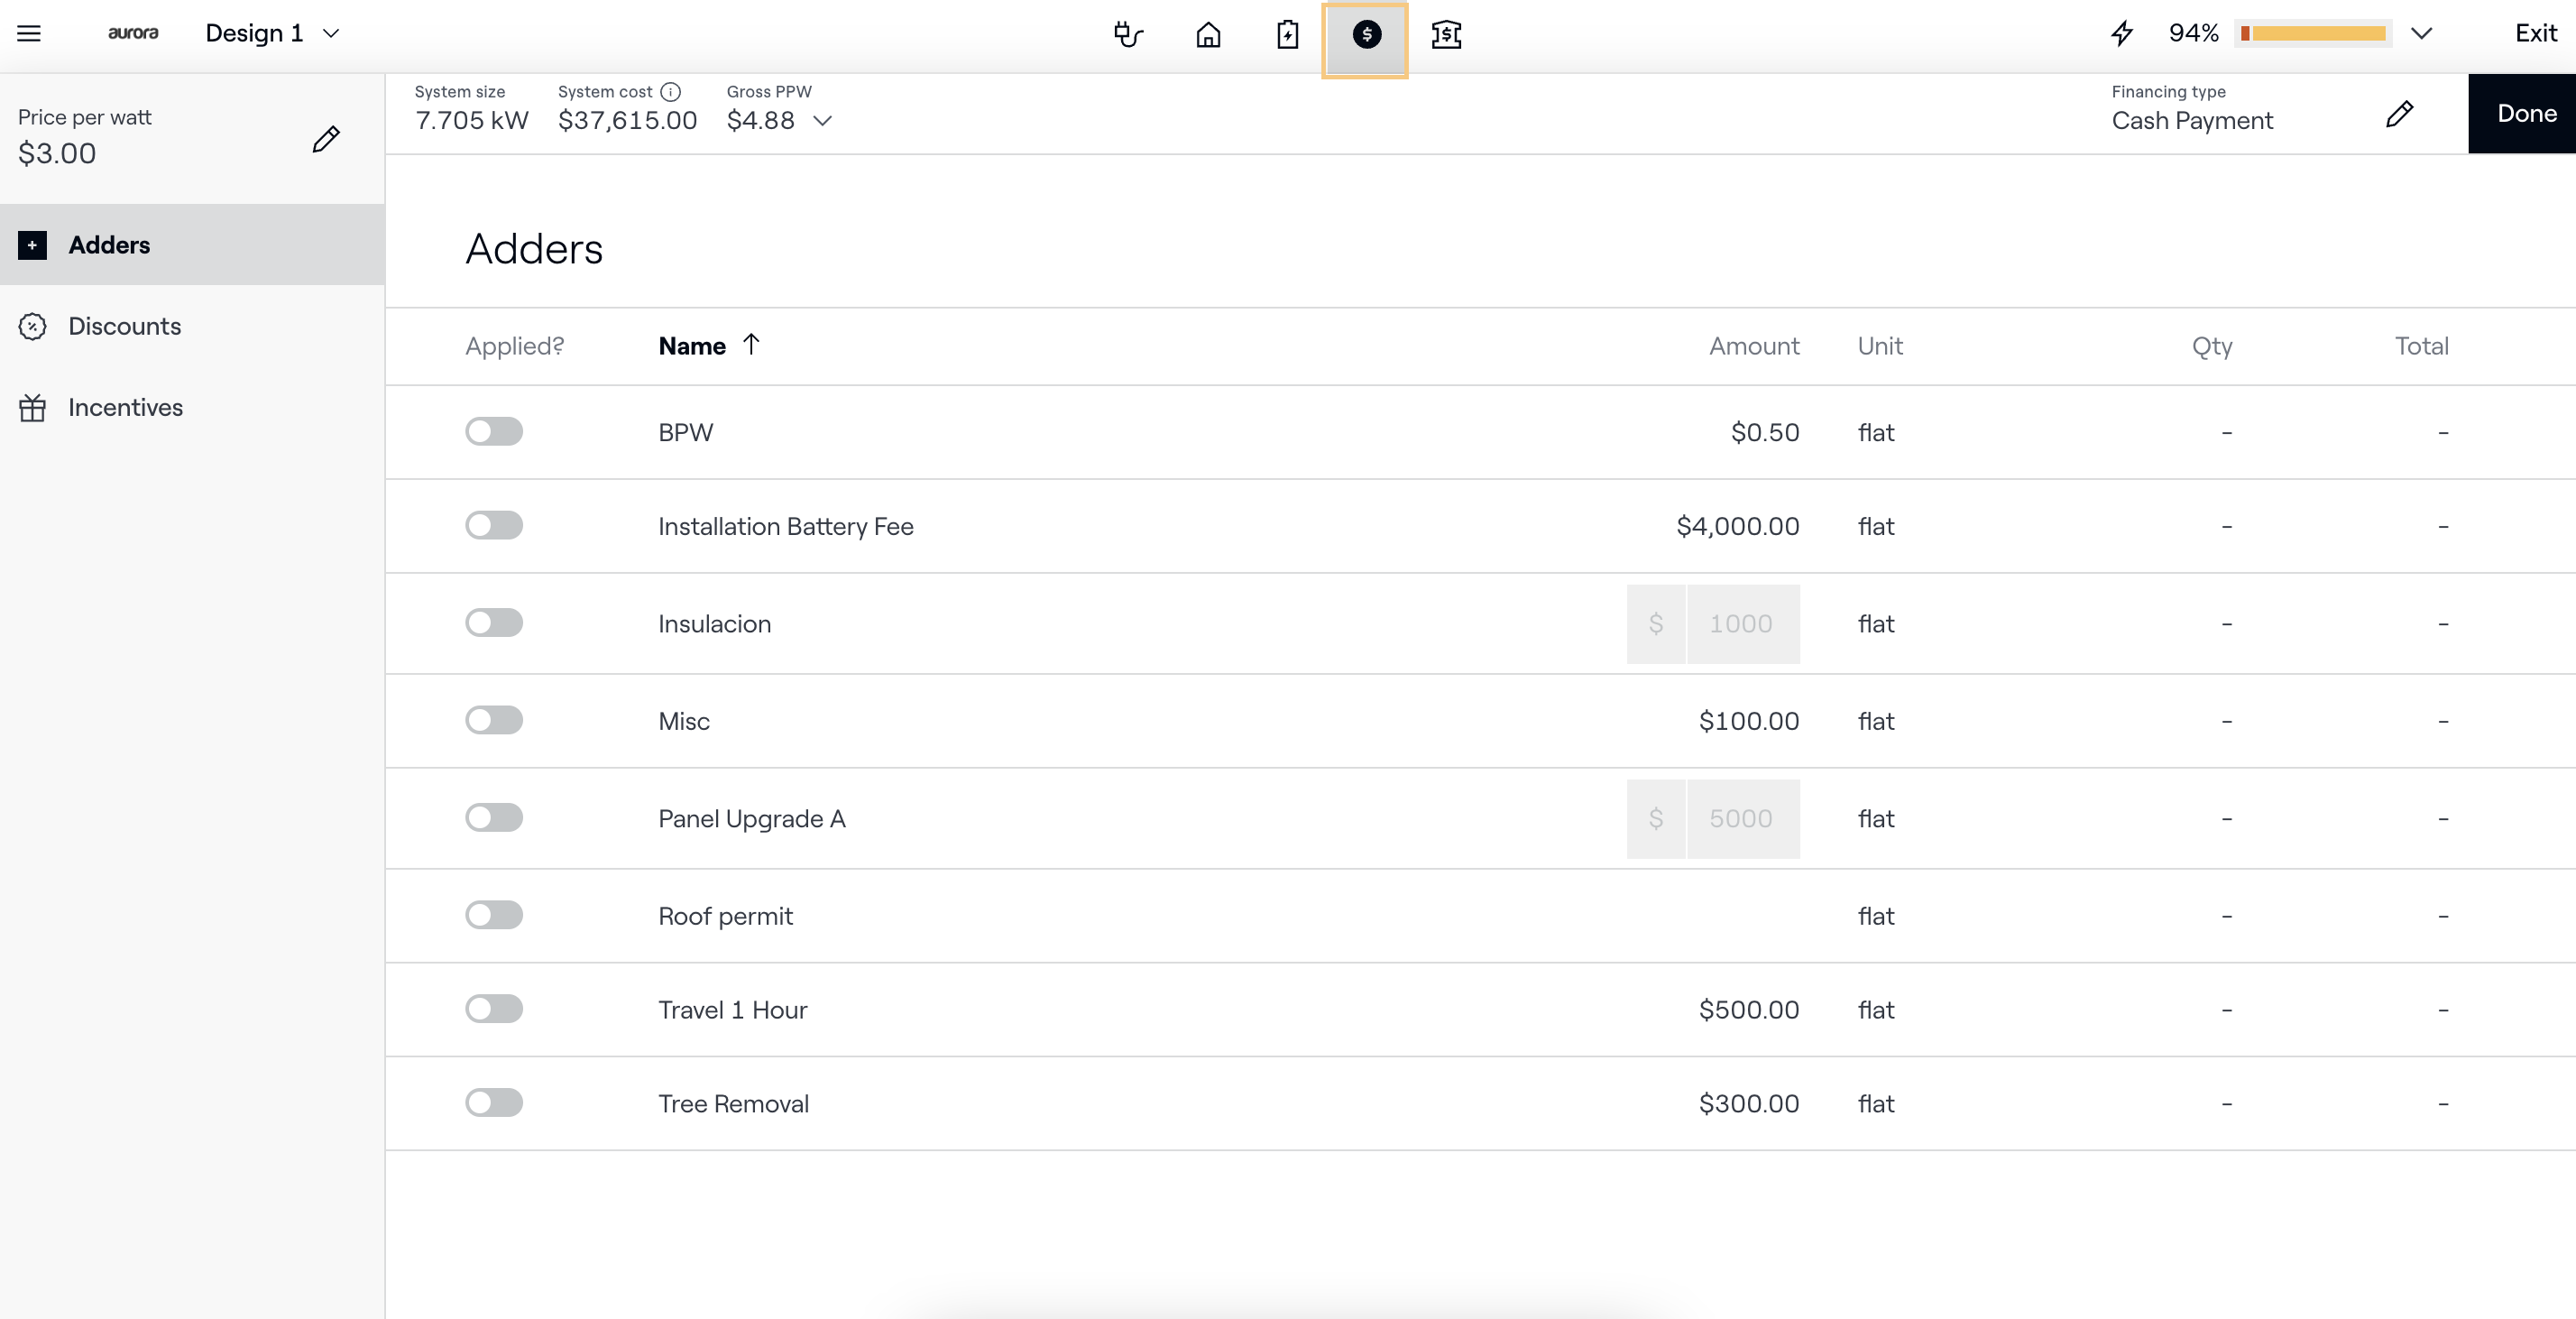Apply the Tree Removal adder

click(494, 1103)
